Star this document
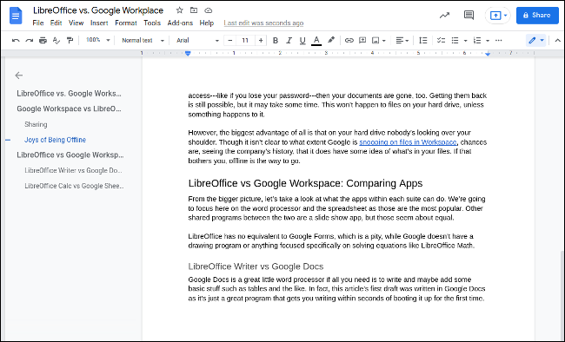This screenshot has height=342, width=565. (x=179, y=10)
